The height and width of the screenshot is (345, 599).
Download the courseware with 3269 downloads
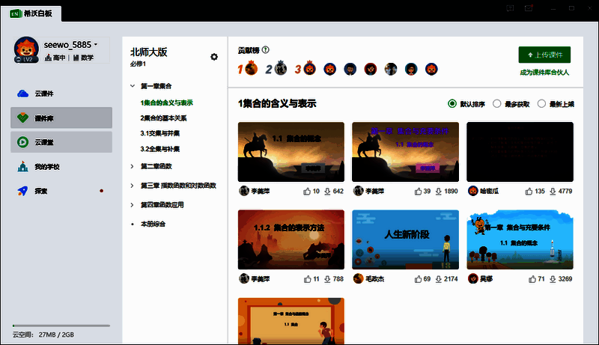[553, 279]
